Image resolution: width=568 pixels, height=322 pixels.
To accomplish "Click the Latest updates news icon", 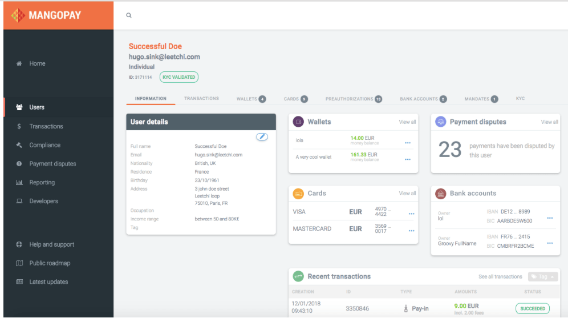I will pos(19,282).
